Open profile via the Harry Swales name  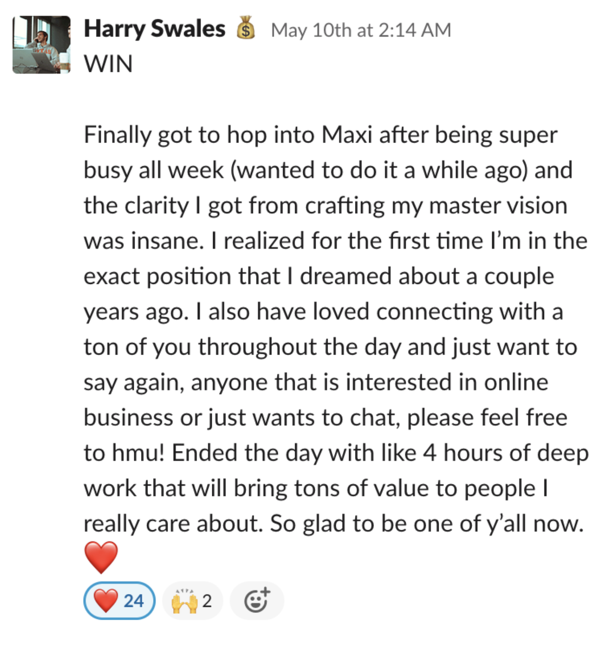[x=154, y=29]
